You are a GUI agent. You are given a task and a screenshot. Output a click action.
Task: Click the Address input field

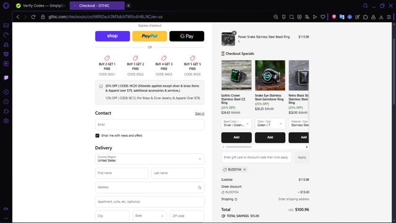(150, 187)
